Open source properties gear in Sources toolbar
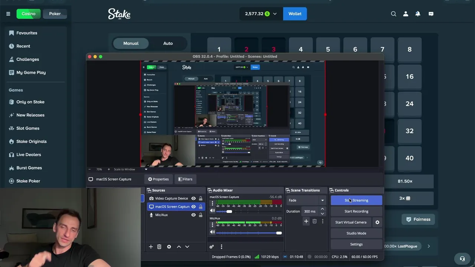Image resolution: width=475 pixels, height=267 pixels. [x=169, y=247]
